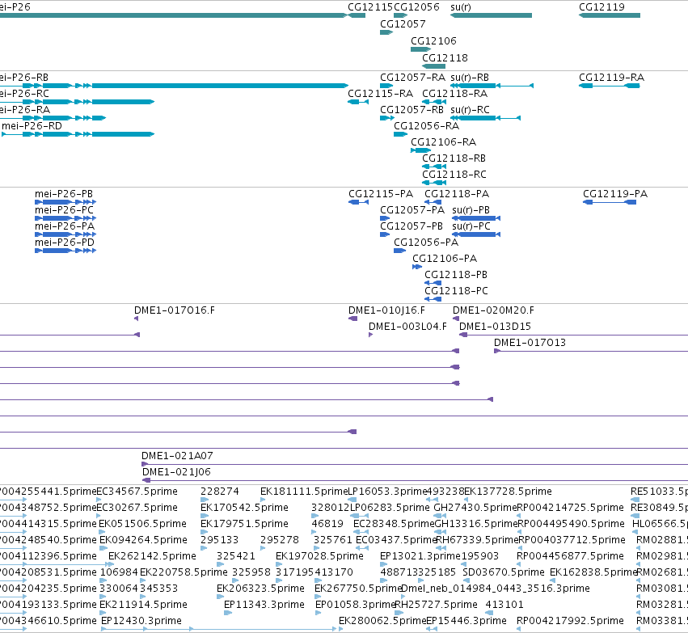Screen dimensions: 688x633
Task: Select the CG12119 gene arrow glyph
Action: point(610,15)
